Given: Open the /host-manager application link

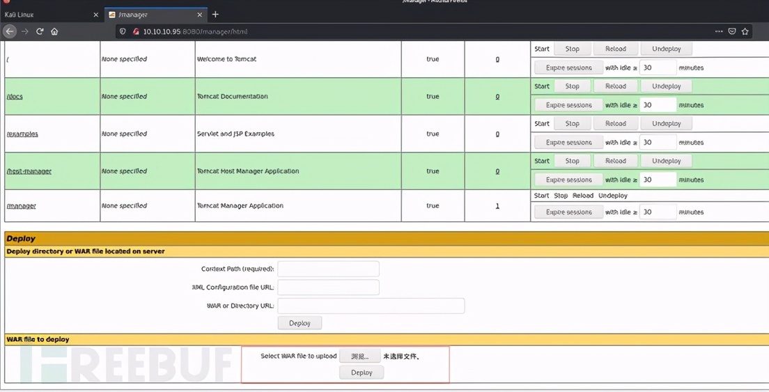Looking at the screenshot, I should pyautogui.click(x=29, y=171).
